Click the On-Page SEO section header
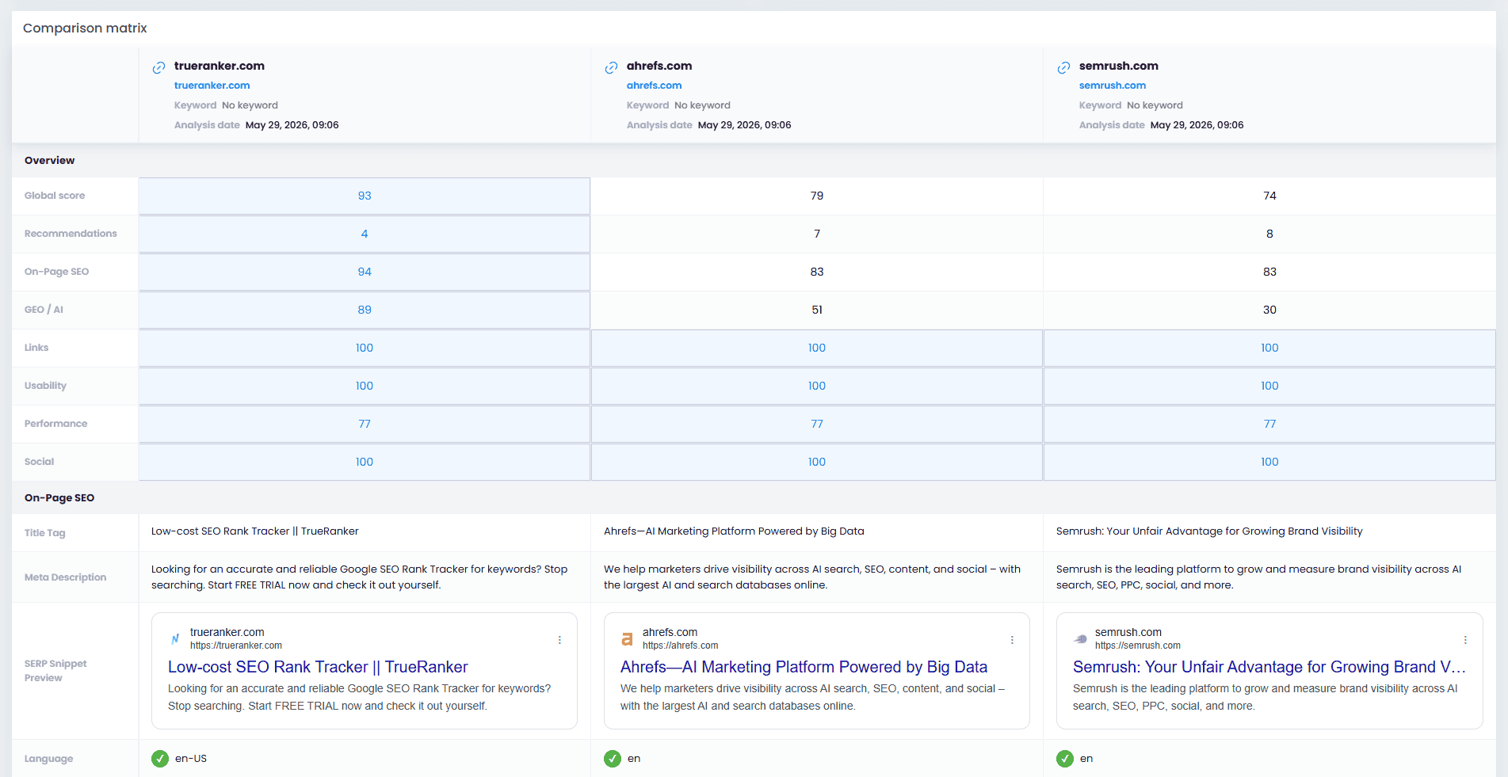Image resolution: width=1508 pixels, height=777 pixels. [x=59, y=498]
